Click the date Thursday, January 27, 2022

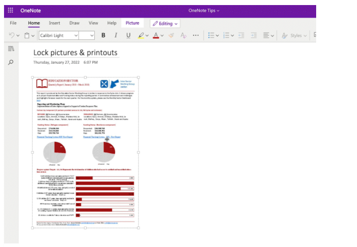(56, 62)
